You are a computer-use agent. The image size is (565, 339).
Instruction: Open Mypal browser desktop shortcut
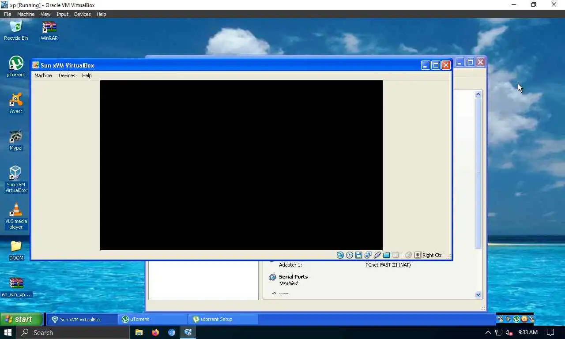pyautogui.click(x=16, y=140)
